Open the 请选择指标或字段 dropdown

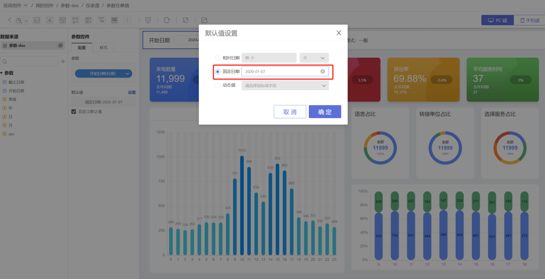coord(285,86)
